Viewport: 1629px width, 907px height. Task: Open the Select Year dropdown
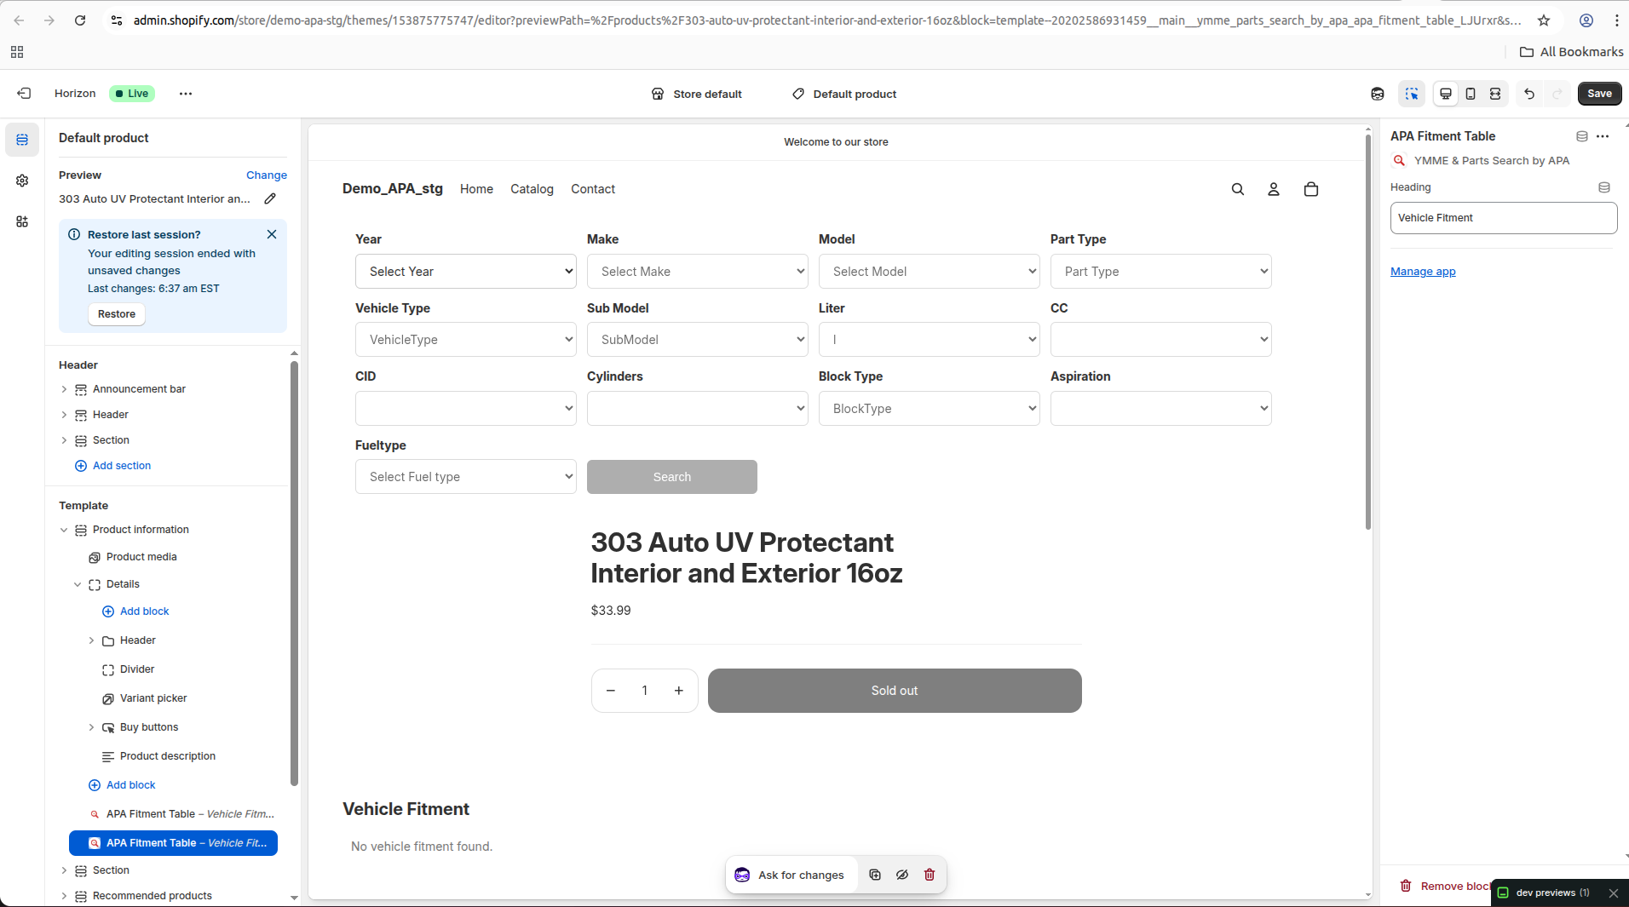[466, 272]
